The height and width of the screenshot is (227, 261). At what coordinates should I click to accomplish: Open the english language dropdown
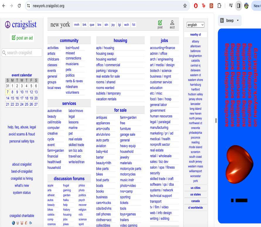coord(195,25)
